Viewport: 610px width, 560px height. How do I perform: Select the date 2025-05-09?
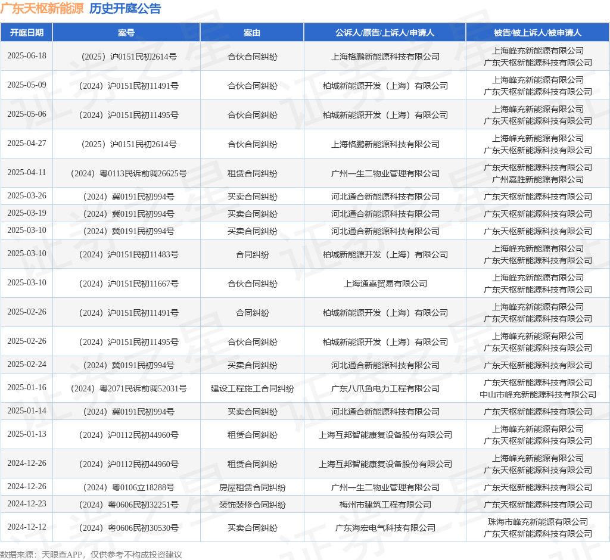(x=26, y=85)
